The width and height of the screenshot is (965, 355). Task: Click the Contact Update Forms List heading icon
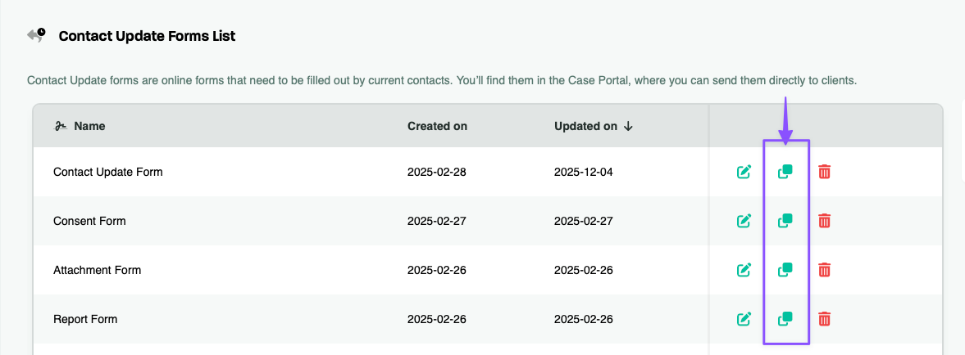point(36,35)
